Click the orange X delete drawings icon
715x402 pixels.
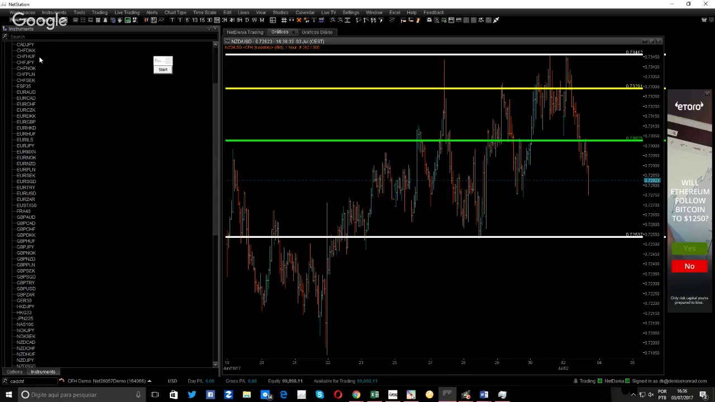[299, 20]
